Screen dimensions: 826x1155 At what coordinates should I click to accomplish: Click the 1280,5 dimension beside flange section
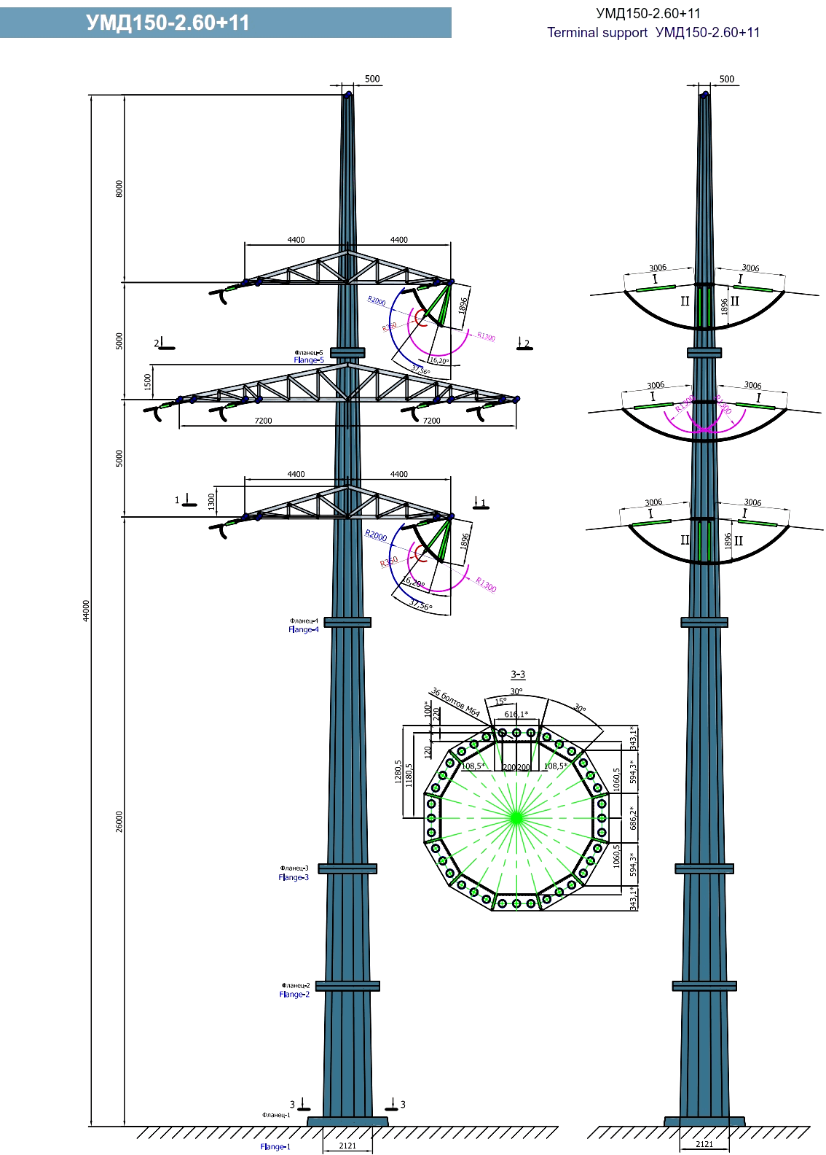click(398, 771)
